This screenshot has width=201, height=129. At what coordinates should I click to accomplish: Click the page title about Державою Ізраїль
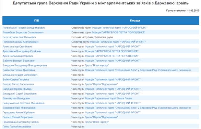(100, 3)
